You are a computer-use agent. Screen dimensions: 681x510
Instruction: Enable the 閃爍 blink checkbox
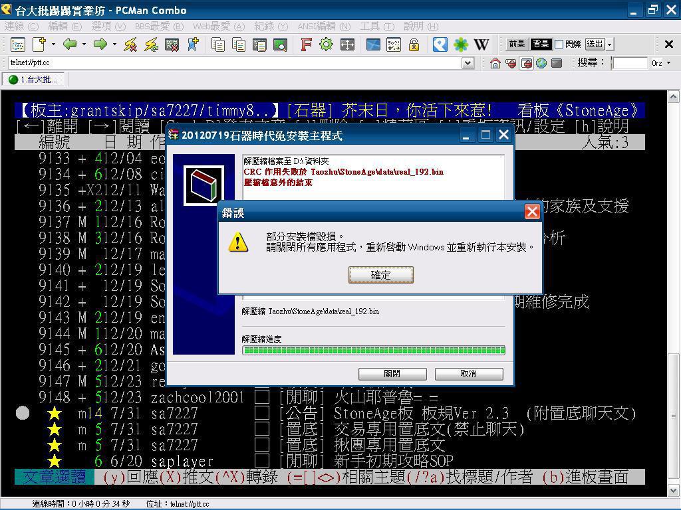[x=559, y=44]
